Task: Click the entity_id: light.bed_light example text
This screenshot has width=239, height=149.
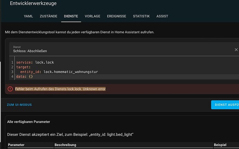Action: coord(111,134)
